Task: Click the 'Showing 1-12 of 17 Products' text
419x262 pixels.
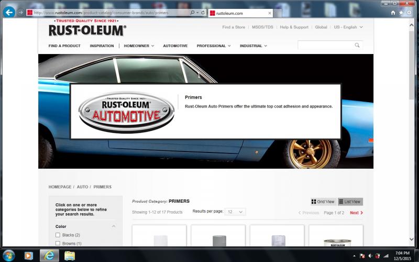Action: click(157, 212)
